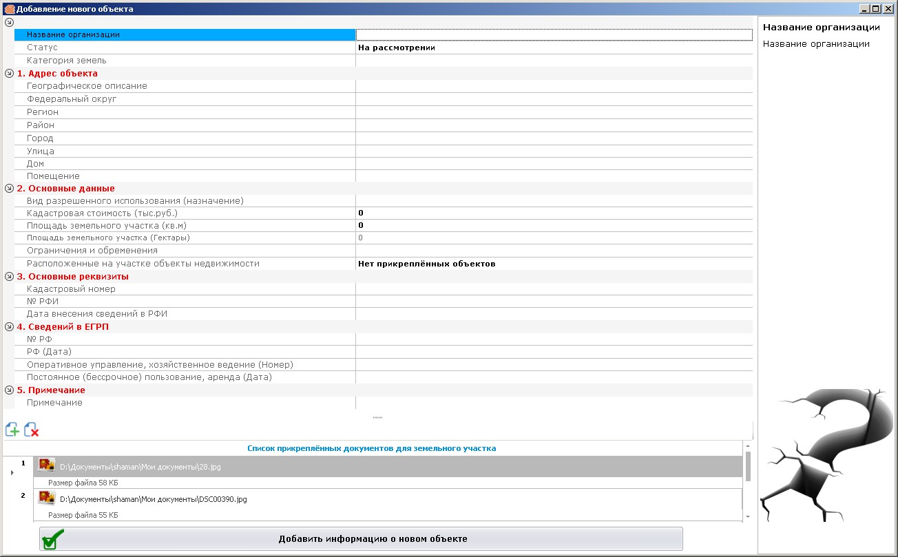898x557 pixels.
Task: Focus the 'Название организации' value field
Action: [554, 34]
